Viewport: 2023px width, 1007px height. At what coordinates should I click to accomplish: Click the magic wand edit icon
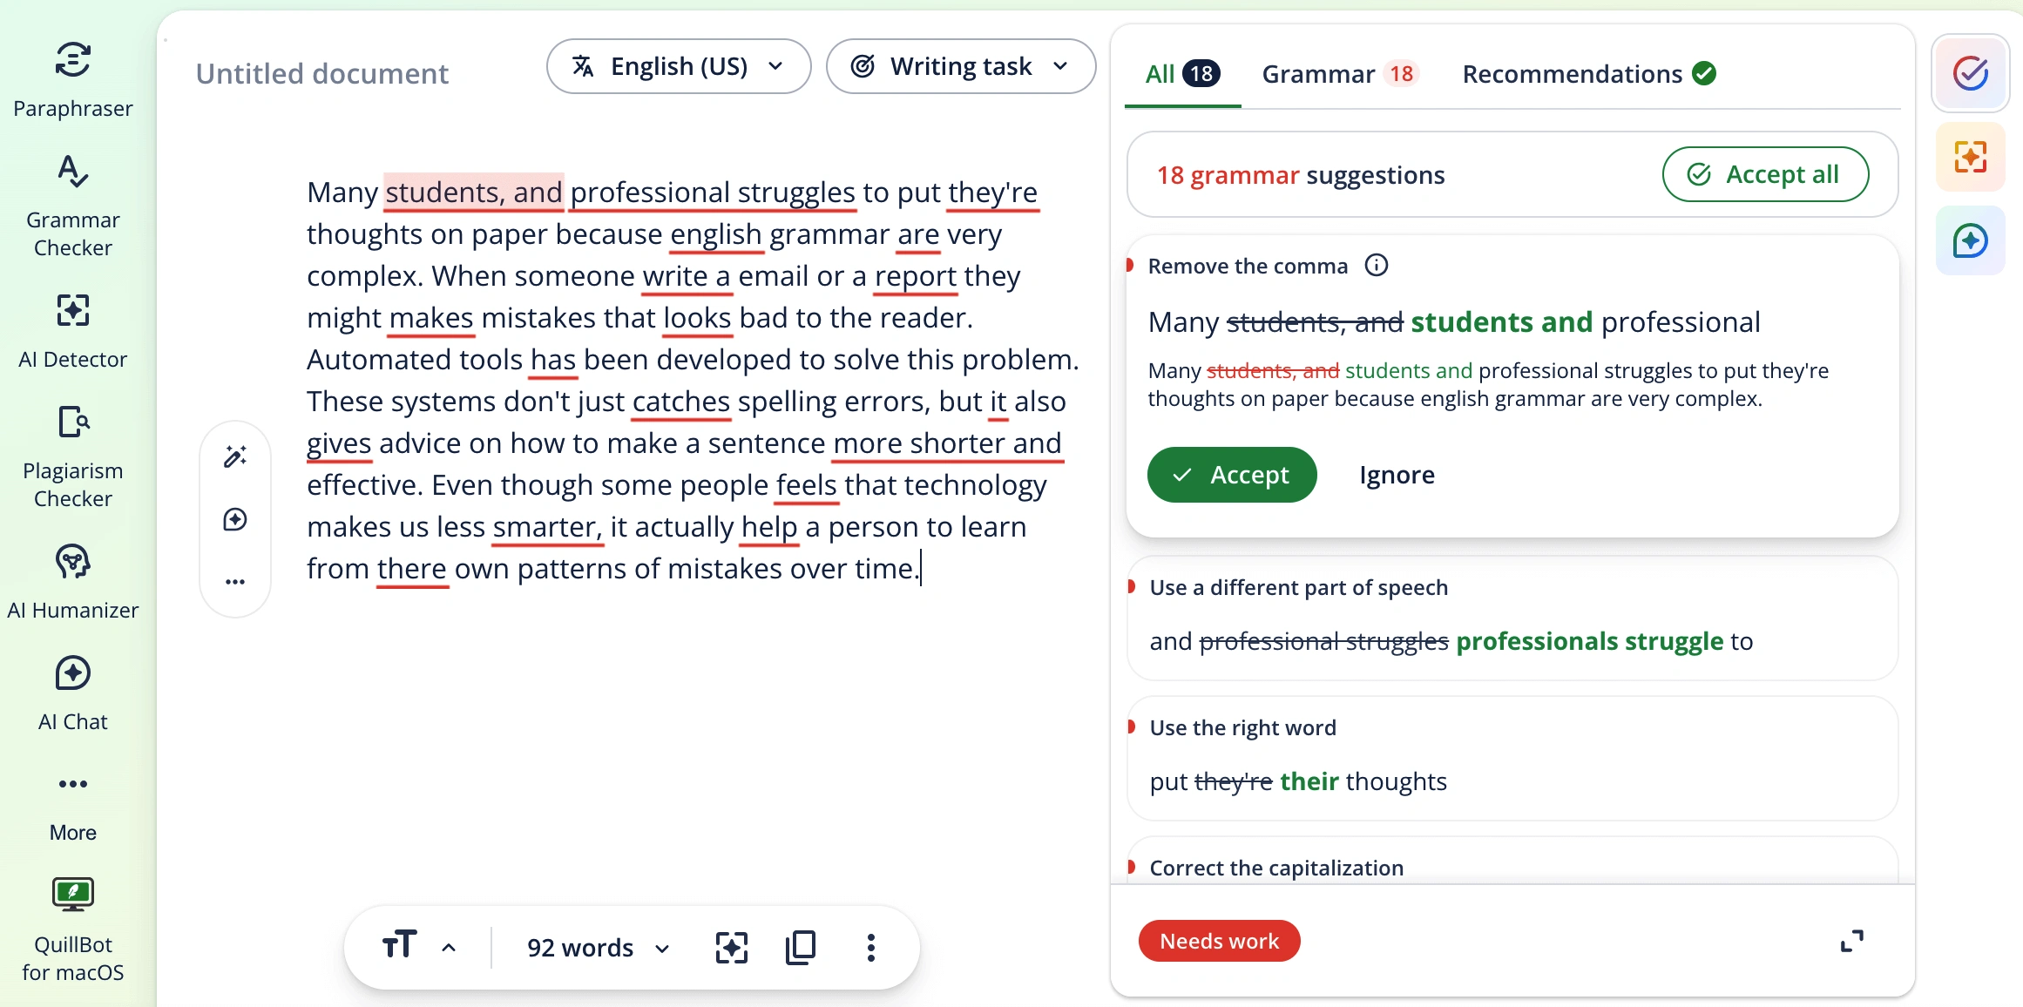(x=235, y=456)
